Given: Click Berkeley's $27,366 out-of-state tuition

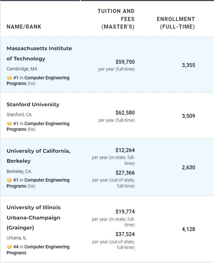Looking at the screenshot, I should click(125, 173).
